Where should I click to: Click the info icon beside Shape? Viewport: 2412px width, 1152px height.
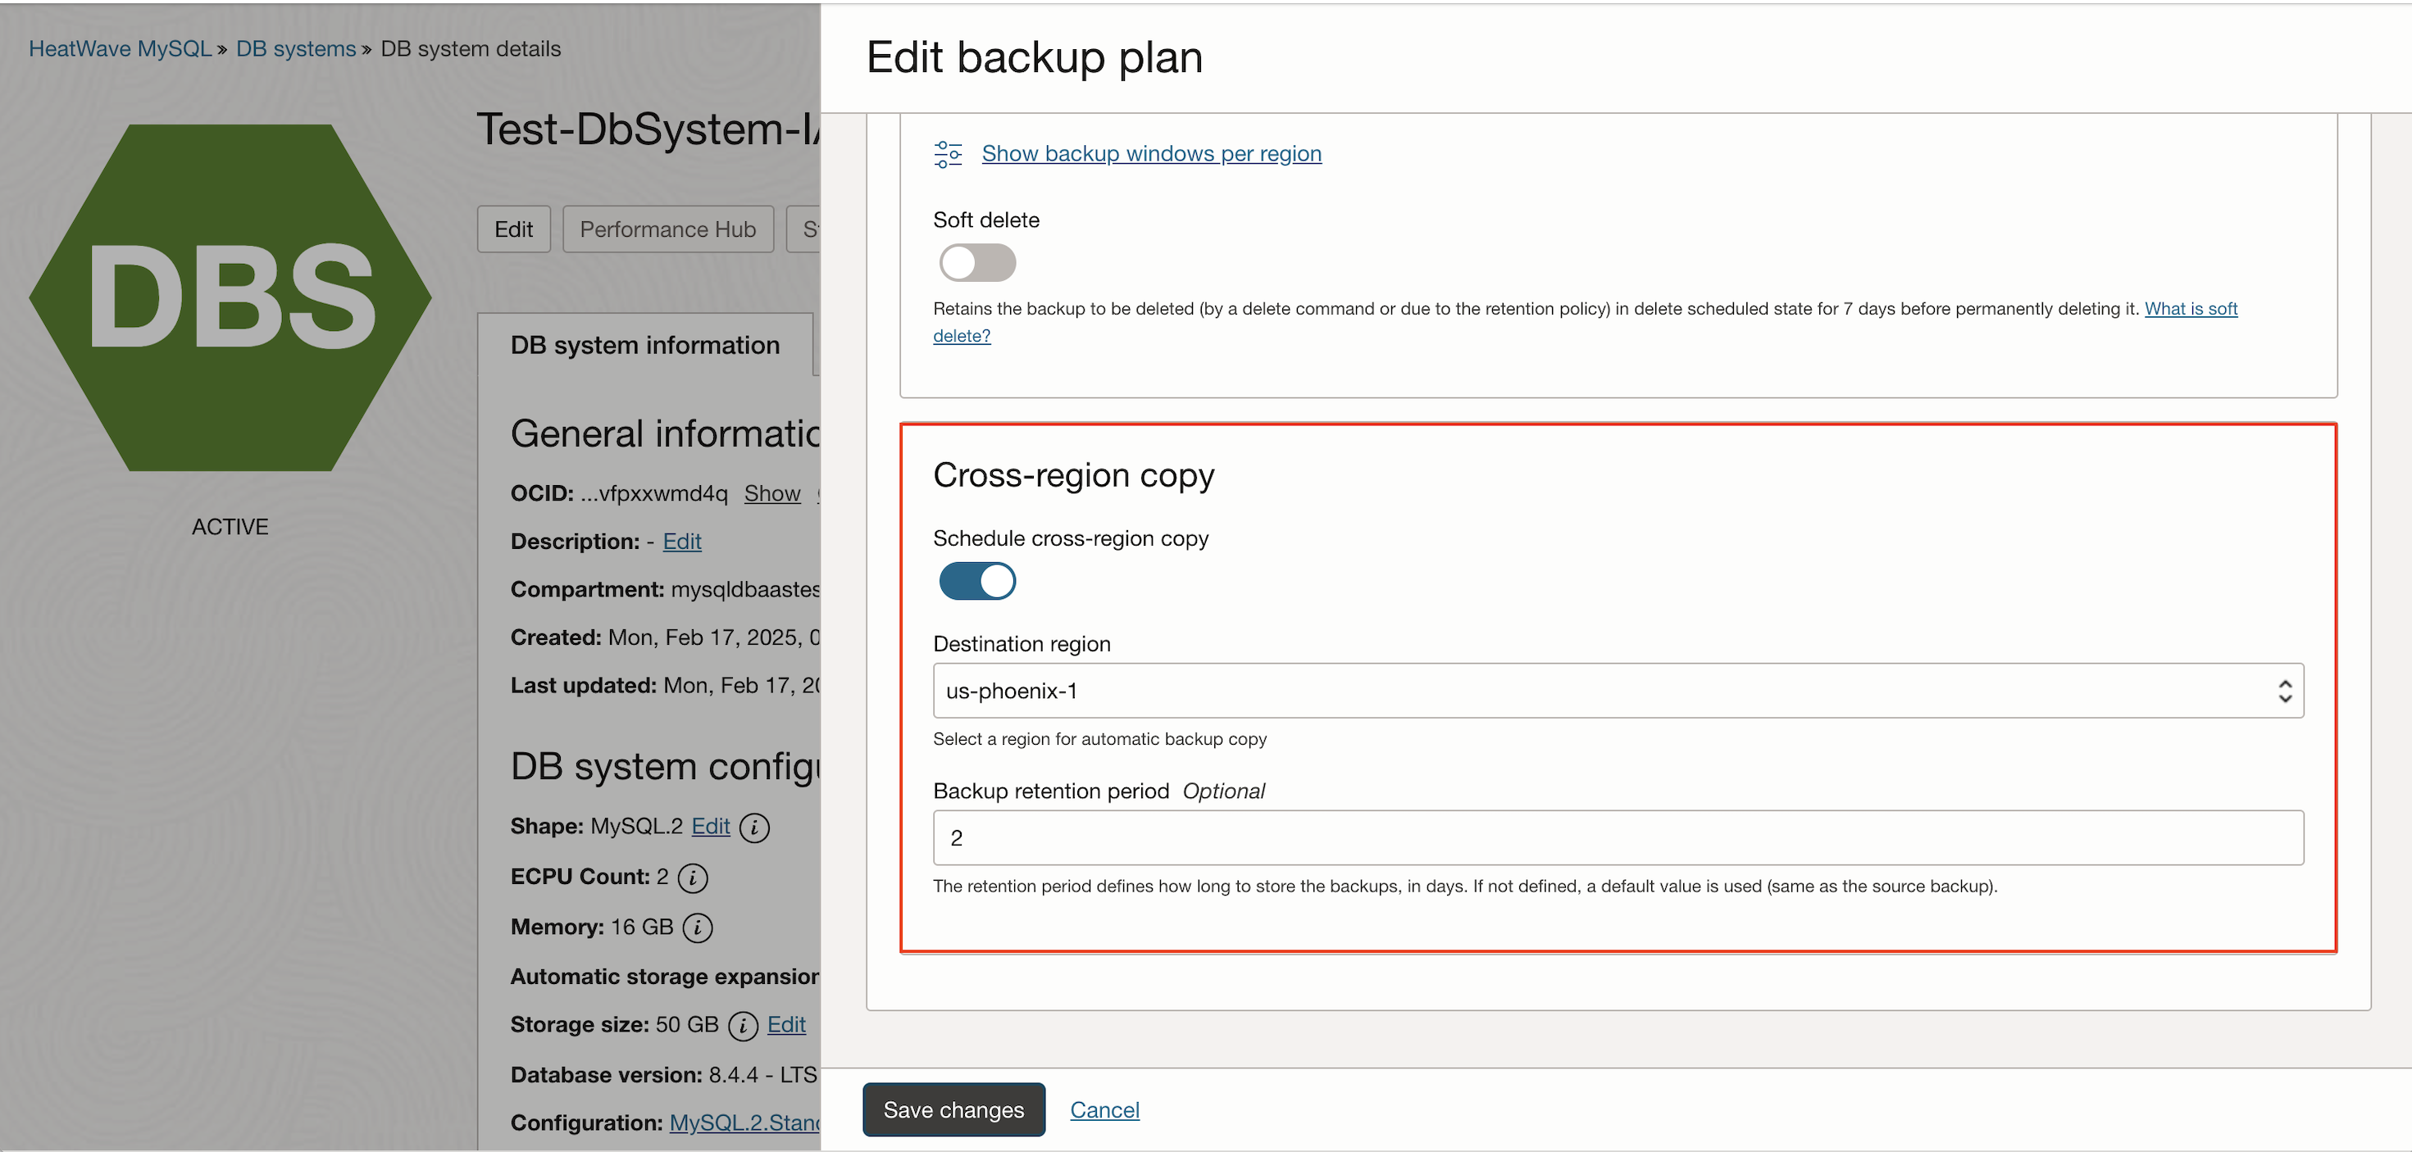coord(753,828)
